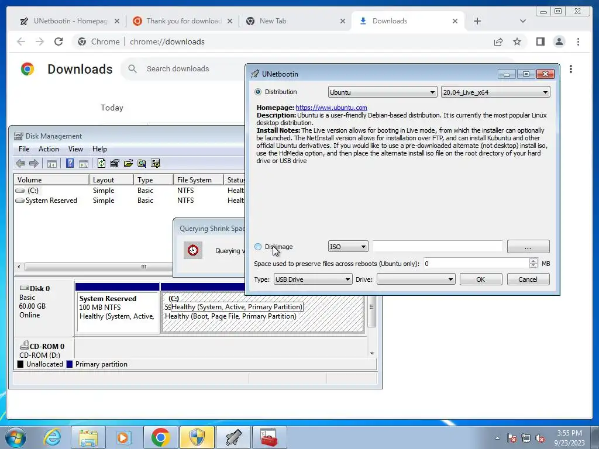
Task: Click Cancel in UNetbootin
Action: coord(528,279)
